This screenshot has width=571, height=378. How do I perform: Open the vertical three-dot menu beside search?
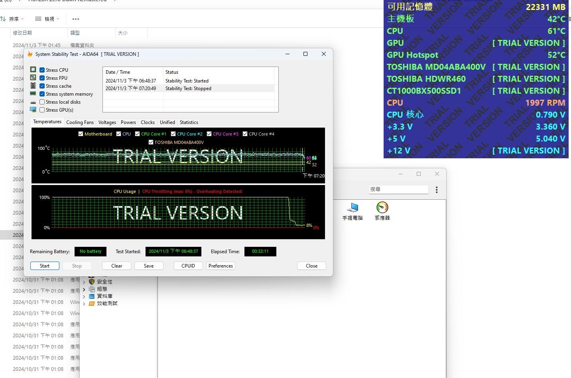(437, 190)
